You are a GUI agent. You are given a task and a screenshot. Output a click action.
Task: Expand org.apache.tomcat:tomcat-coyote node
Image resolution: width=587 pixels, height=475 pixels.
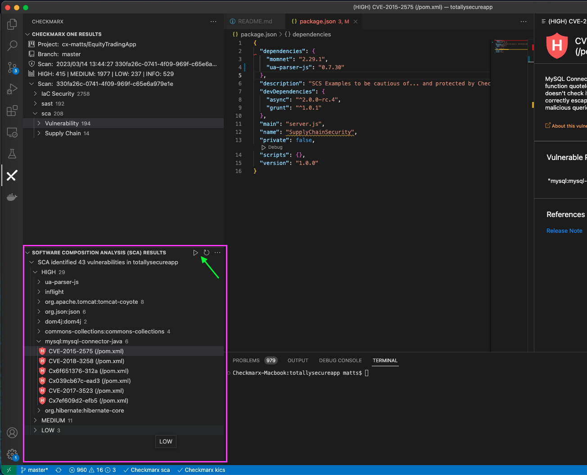tap(39, 302)
